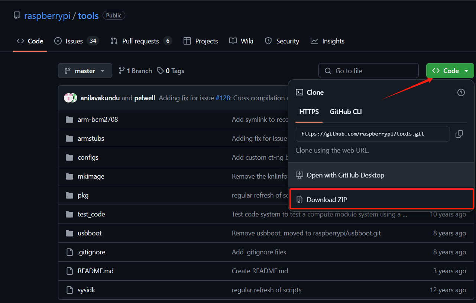Screen dimensions: 476x303
Task: Open commit 'Remove usbboot, moved to raspberrypi/usbboot.git'
Action: pyautogui.click(x=306, y=233)
